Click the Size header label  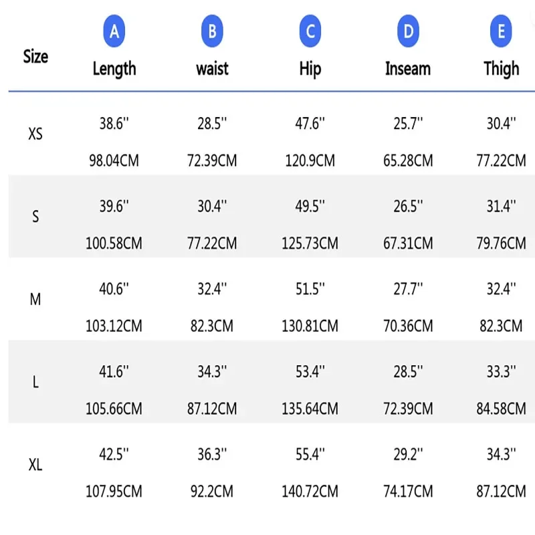[35, 56]
